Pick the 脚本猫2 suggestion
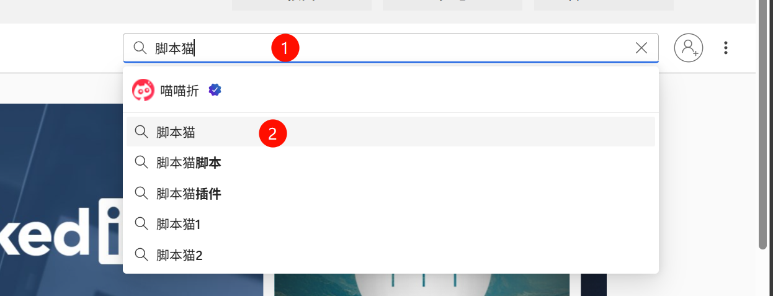This screenshot has width=773, height=296. click(x=391, y=254)
